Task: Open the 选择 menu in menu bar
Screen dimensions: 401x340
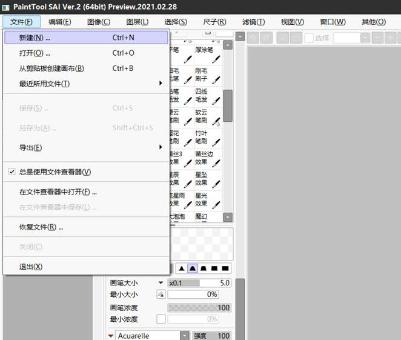Action: (176, 22)
